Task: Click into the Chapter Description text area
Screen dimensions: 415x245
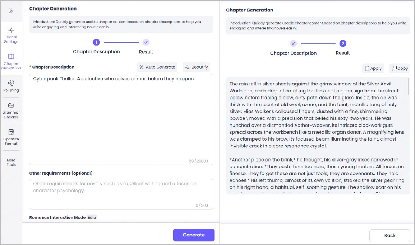Action: click(x=121, y=118)
